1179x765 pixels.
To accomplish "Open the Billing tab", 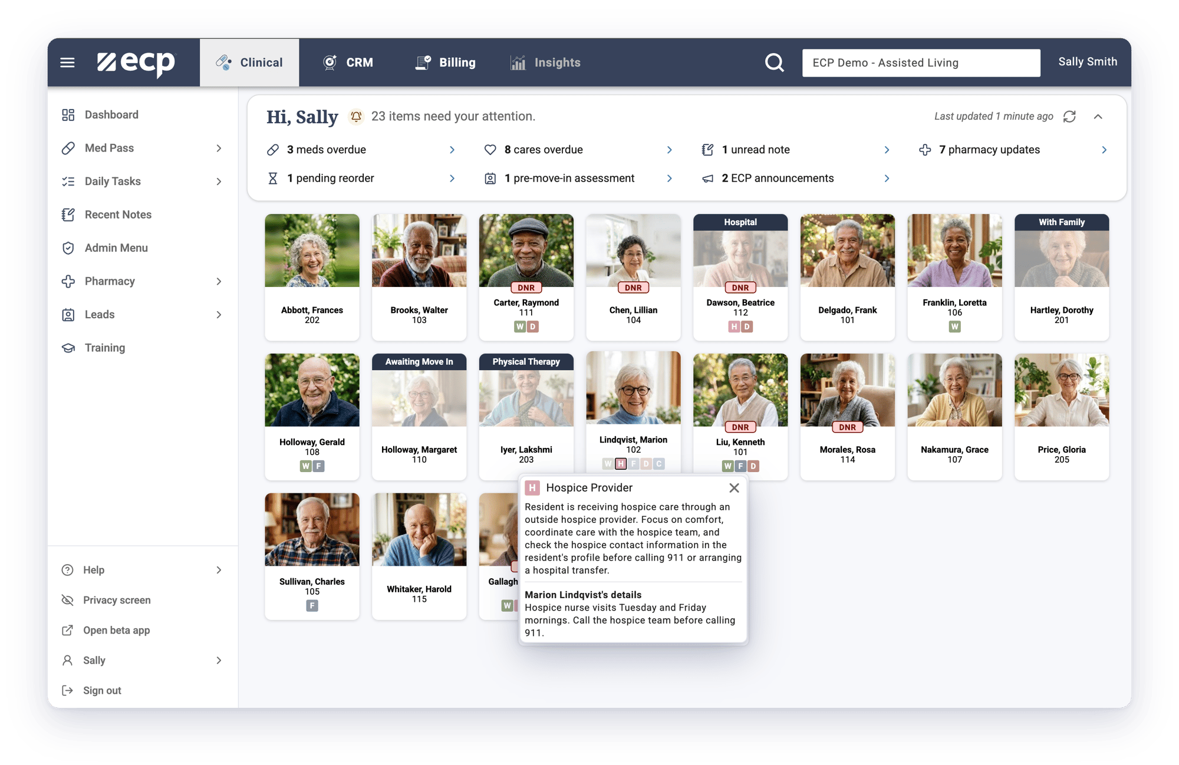I will coord(446,62).
